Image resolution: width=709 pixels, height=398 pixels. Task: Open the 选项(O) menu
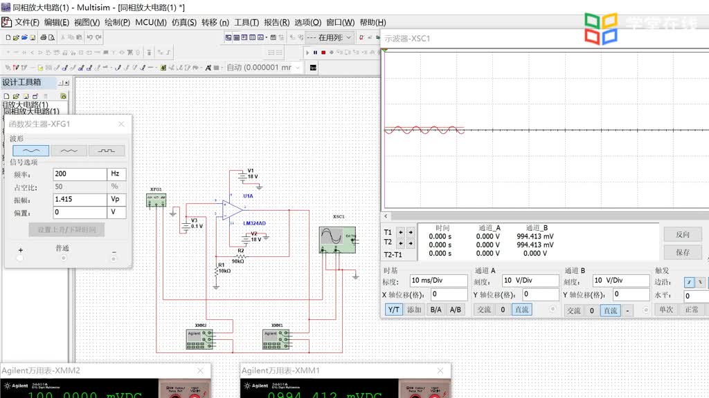point(308,22)
